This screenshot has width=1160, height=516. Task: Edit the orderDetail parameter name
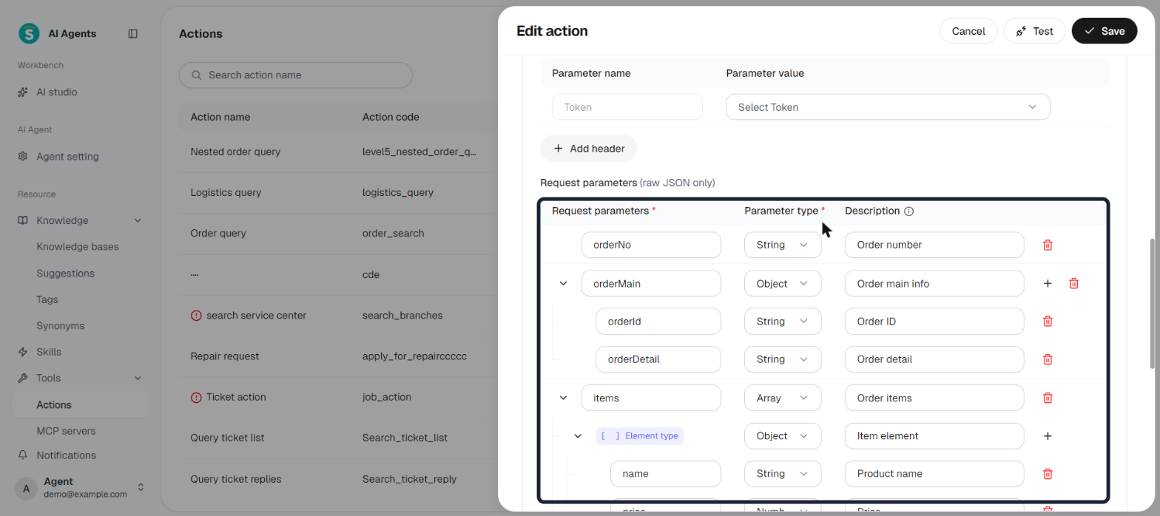(x=658, y=359)
